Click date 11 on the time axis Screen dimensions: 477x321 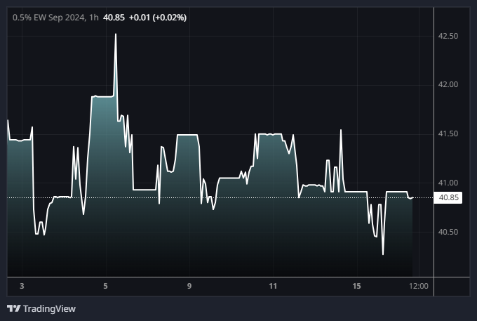click(x=274, y=286)
